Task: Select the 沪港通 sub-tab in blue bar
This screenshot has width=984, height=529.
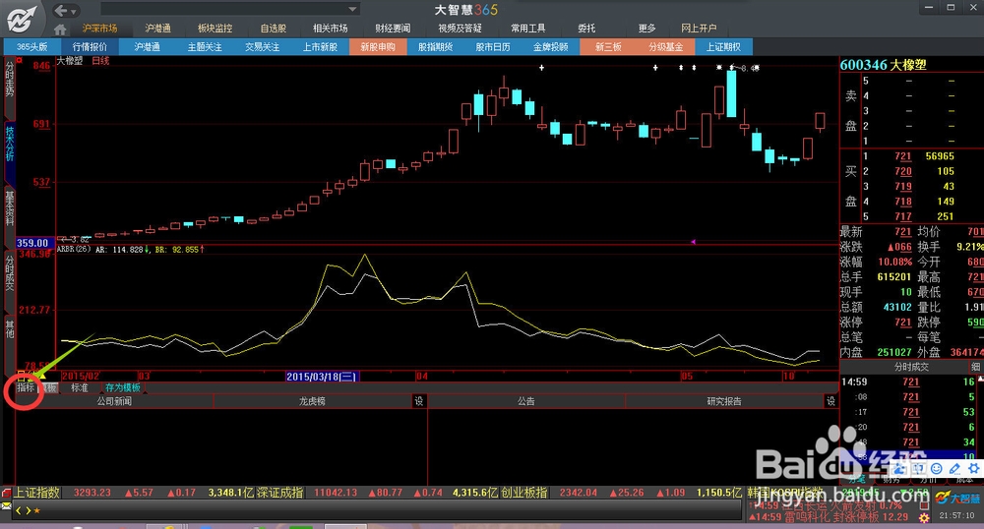Action: [147, 47]
